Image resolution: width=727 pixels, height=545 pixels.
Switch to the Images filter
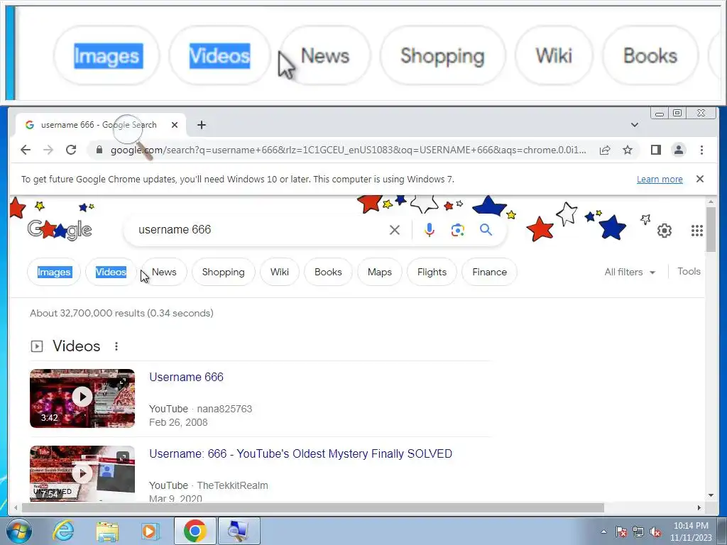(54, 272)
